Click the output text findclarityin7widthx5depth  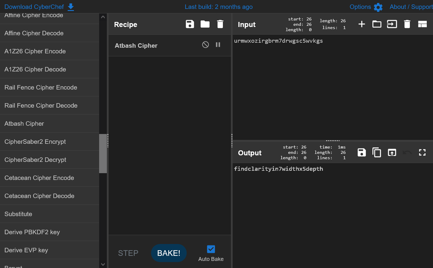point(278,169)
